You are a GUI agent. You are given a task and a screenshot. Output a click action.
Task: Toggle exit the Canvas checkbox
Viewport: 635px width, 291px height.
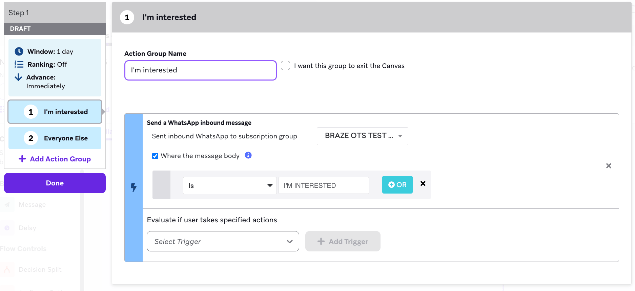286,66
